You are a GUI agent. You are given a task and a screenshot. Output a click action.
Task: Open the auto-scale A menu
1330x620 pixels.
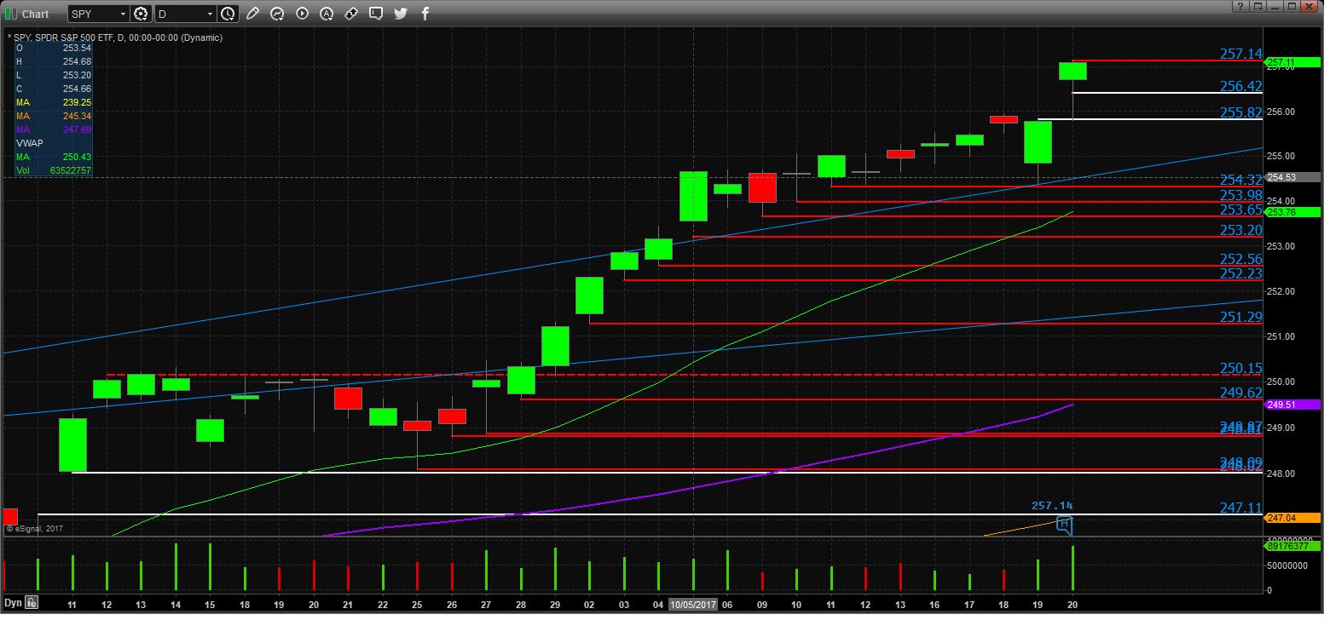(327, 14)
